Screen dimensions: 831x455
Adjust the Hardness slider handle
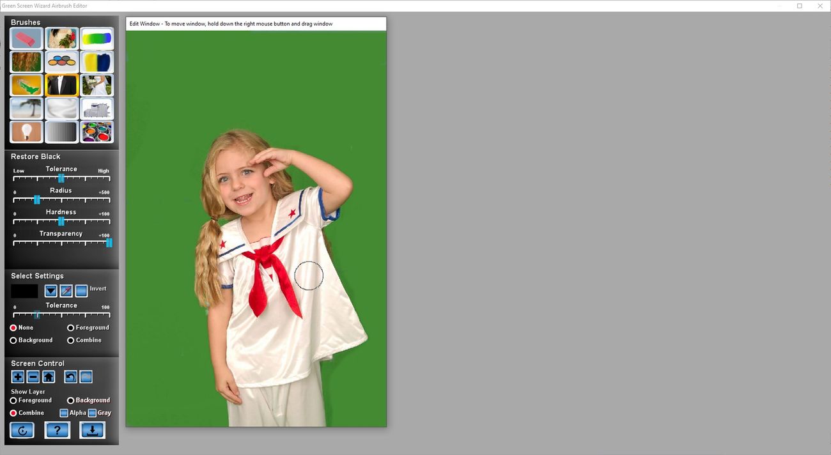[61, 221]
